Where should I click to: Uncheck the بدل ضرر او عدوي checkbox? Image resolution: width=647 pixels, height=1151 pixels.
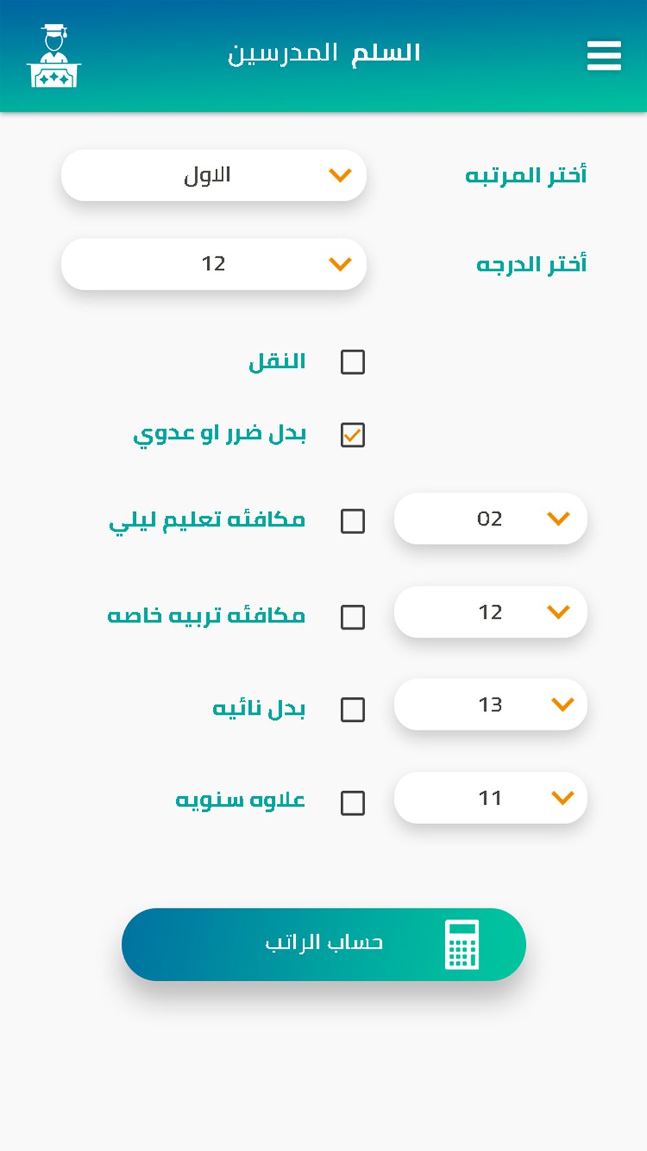[353, 435]
